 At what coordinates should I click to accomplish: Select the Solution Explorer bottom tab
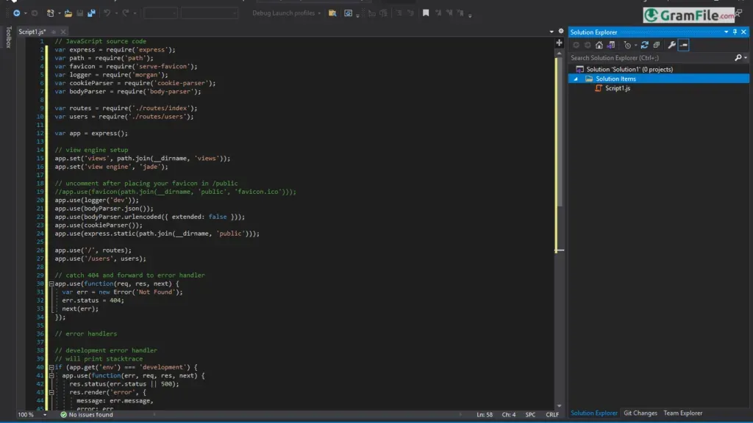[x=594, y=413]
